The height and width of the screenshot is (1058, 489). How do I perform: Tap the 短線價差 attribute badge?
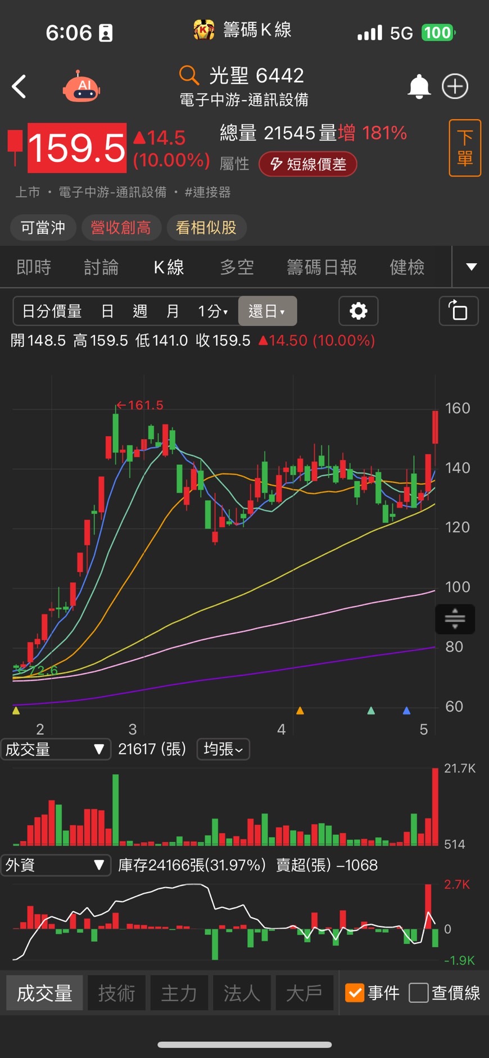[307, 164]
